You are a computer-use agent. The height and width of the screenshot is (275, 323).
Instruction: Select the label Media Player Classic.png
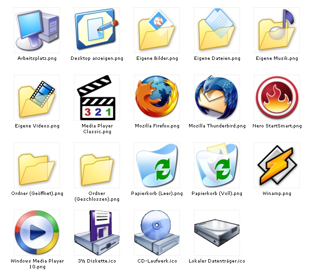click(x=97, y=129)
